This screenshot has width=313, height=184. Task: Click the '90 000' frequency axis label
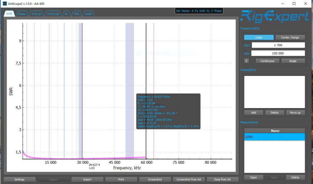tap(210, 162)
